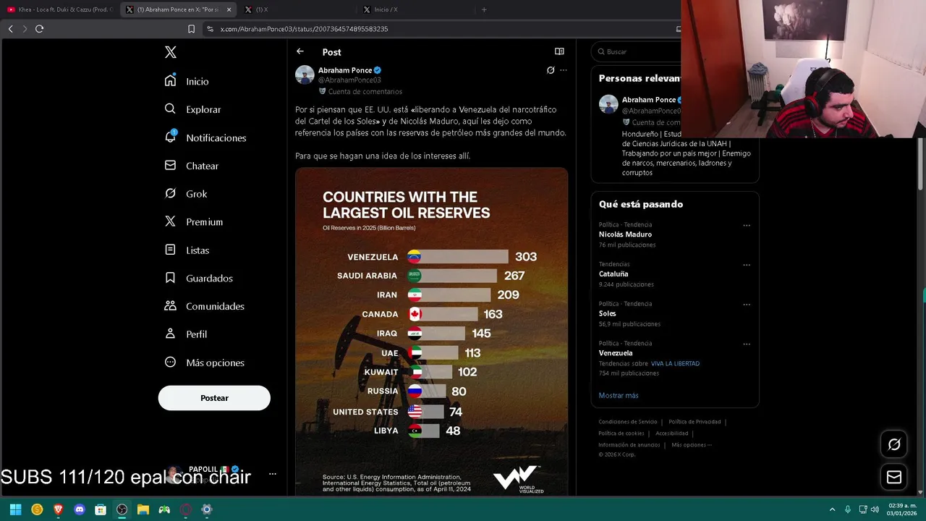Viewport: 926px width, 521px height.
Task: Open oil reserves infographic image
Action: coord(431,331)
